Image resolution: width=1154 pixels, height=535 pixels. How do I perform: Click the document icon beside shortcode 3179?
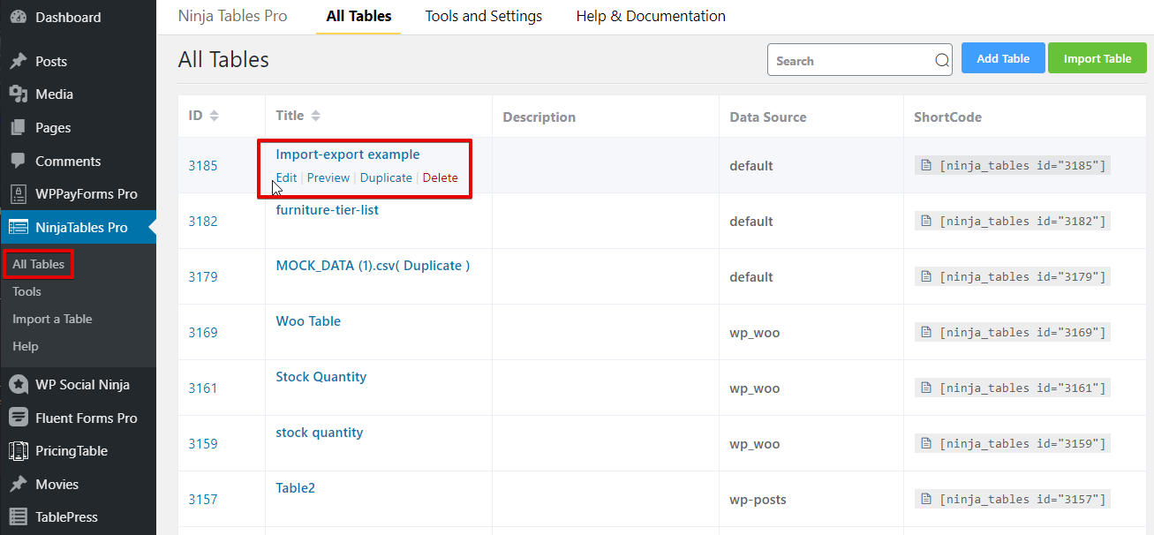coord(926,276)
